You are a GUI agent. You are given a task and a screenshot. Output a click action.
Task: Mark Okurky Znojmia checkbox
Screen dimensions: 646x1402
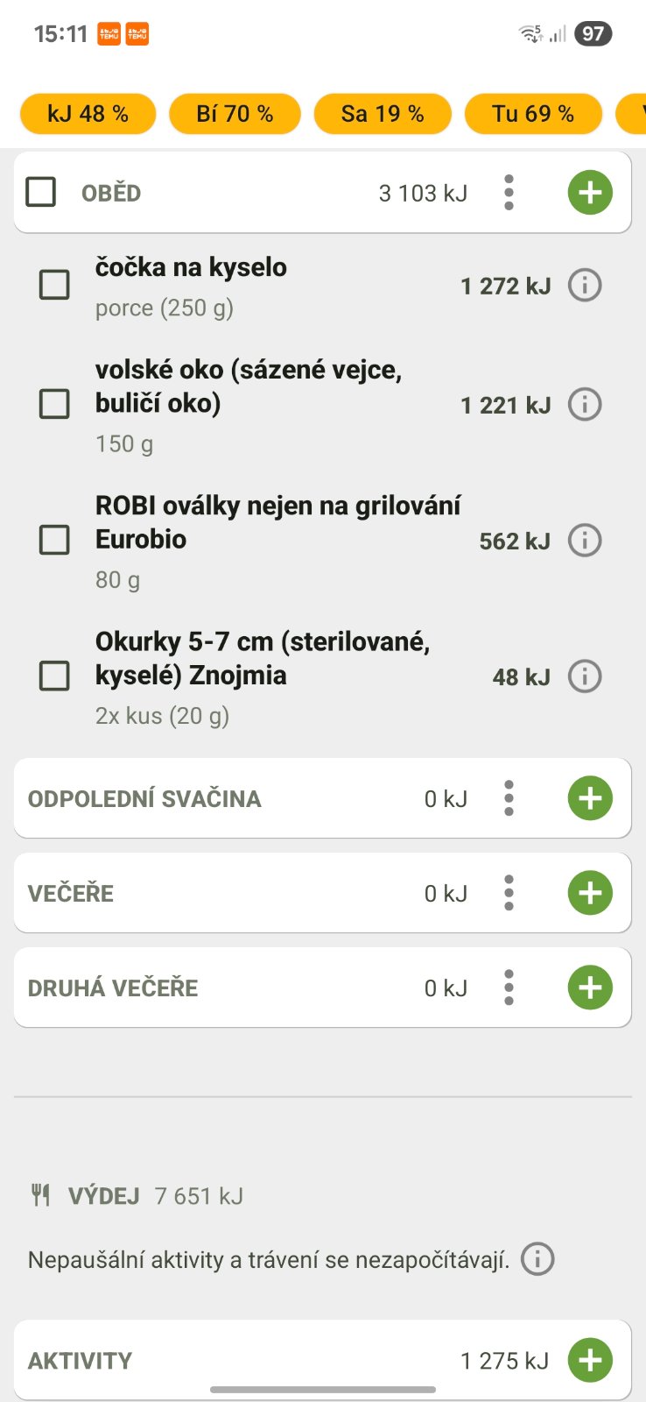click(54, 676)
